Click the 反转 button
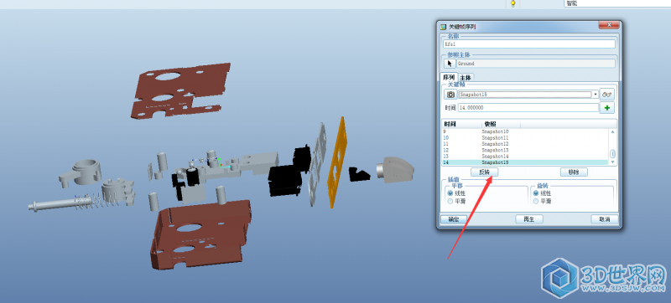This screenshot has width=671, height=303. click(x=485, y=172)
